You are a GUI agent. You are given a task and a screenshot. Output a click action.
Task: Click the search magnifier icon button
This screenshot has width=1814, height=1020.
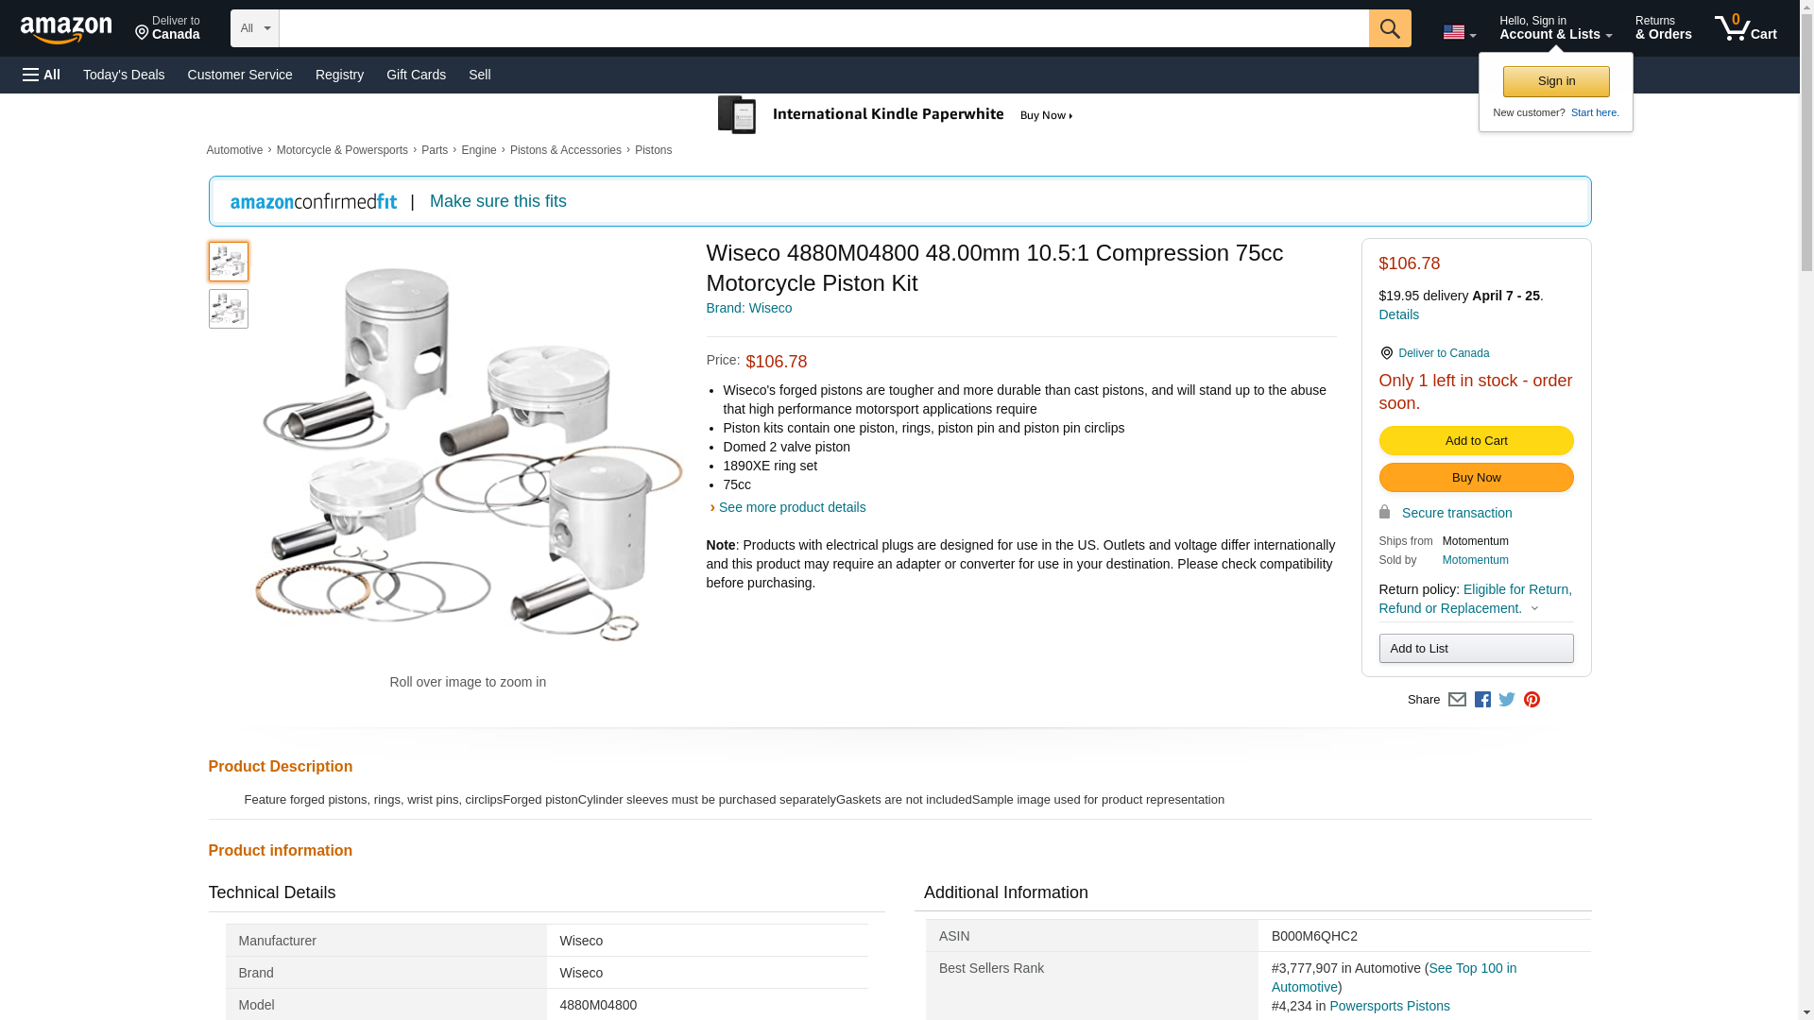1389,28
